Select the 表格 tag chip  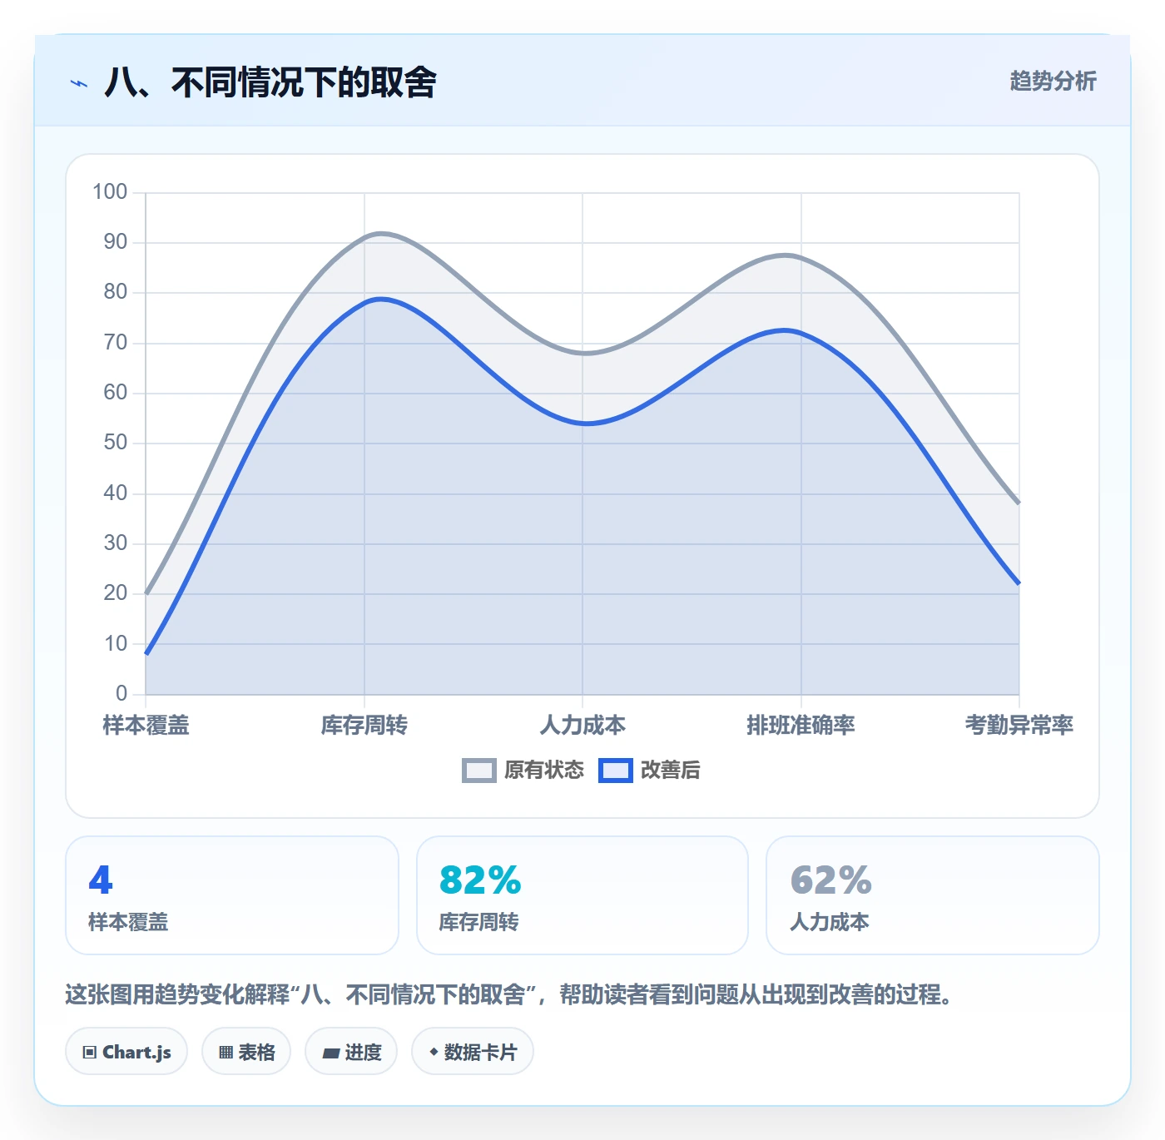[x=246, y=1052]
